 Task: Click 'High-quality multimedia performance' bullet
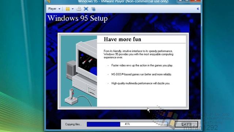pyautogui.click(x=140, y=83)
